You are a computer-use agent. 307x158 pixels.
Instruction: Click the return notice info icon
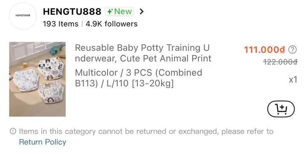pyautogui.click(x=13, y=131)
